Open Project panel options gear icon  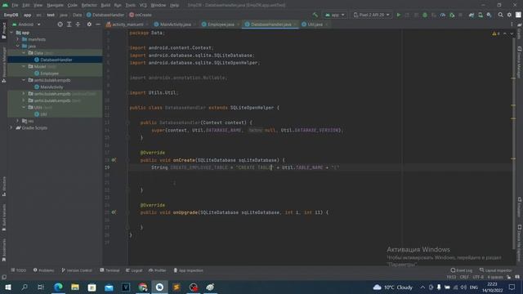tap(89, 24)
